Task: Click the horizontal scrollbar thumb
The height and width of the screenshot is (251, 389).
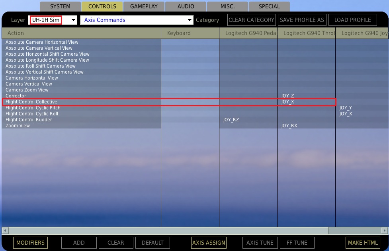Action: pyautogui.click(x=169, y=231)
